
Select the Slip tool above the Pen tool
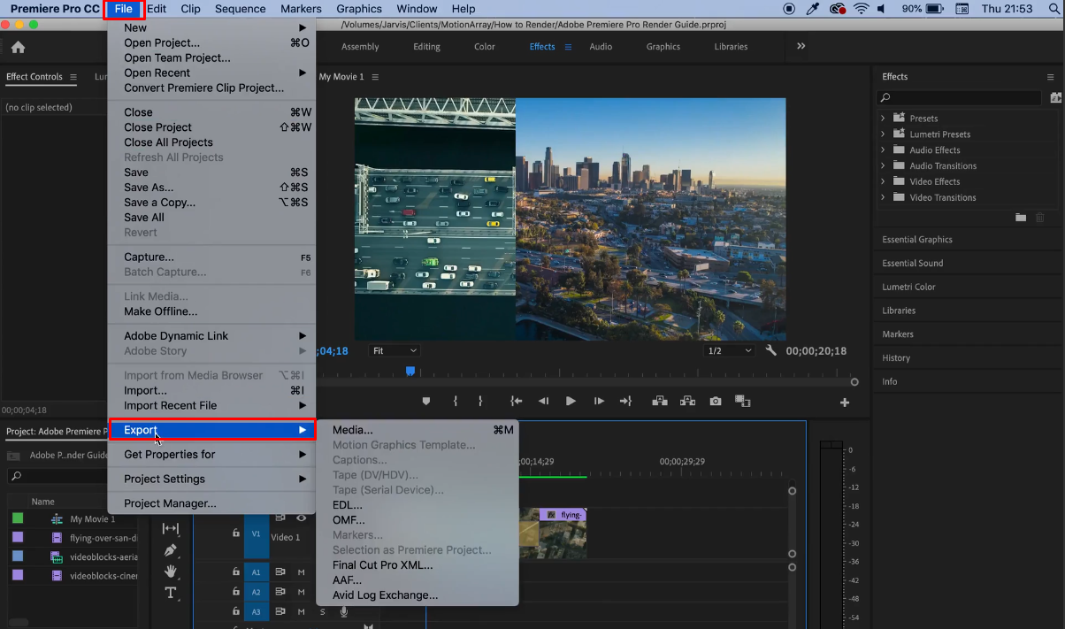tap(171, 528)
